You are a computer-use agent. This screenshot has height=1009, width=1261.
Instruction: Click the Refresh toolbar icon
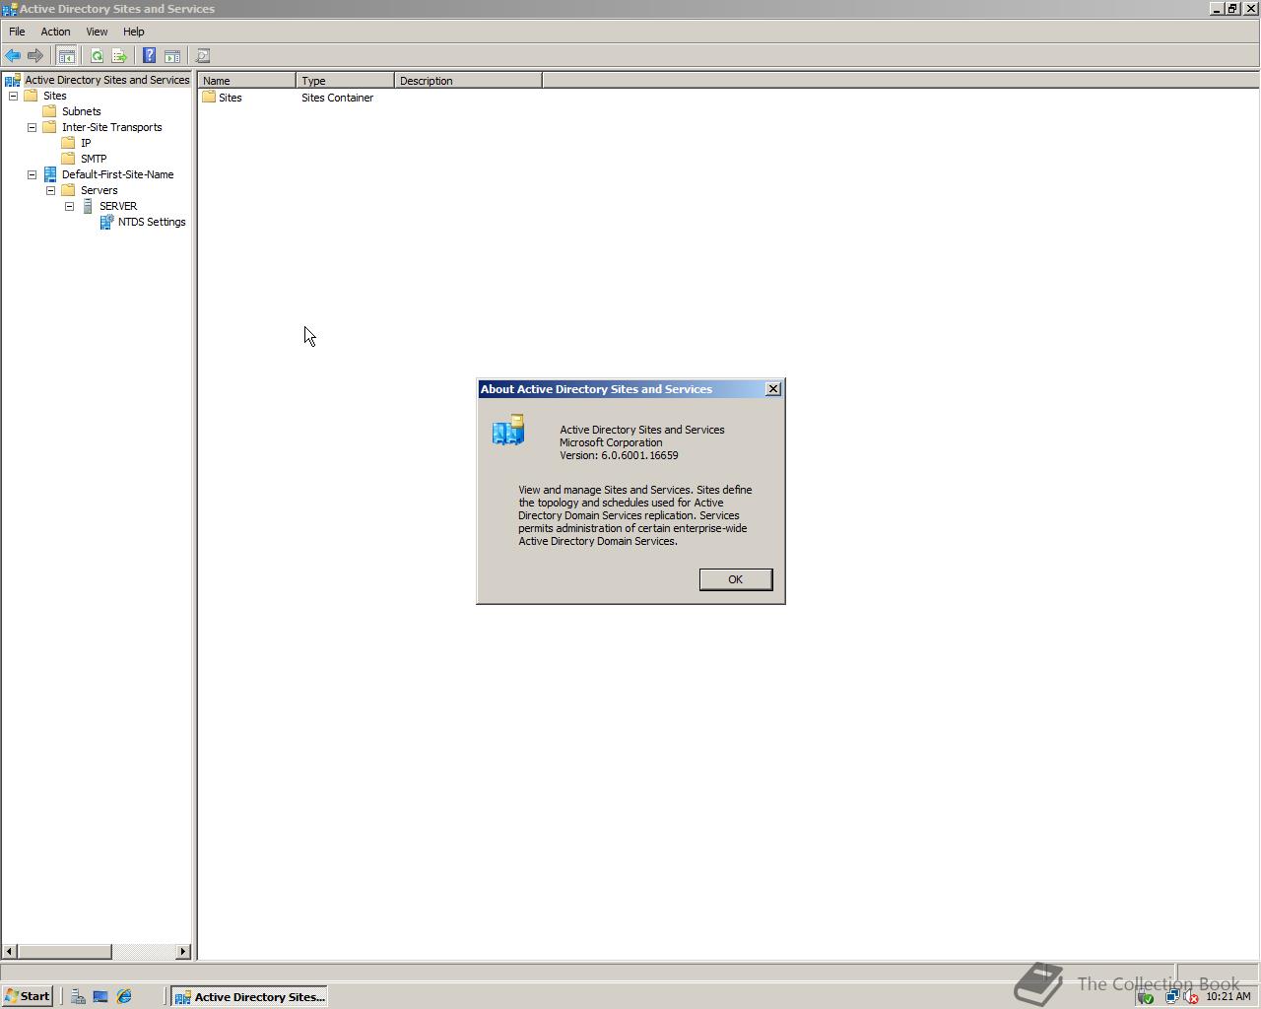click(97, 56)
